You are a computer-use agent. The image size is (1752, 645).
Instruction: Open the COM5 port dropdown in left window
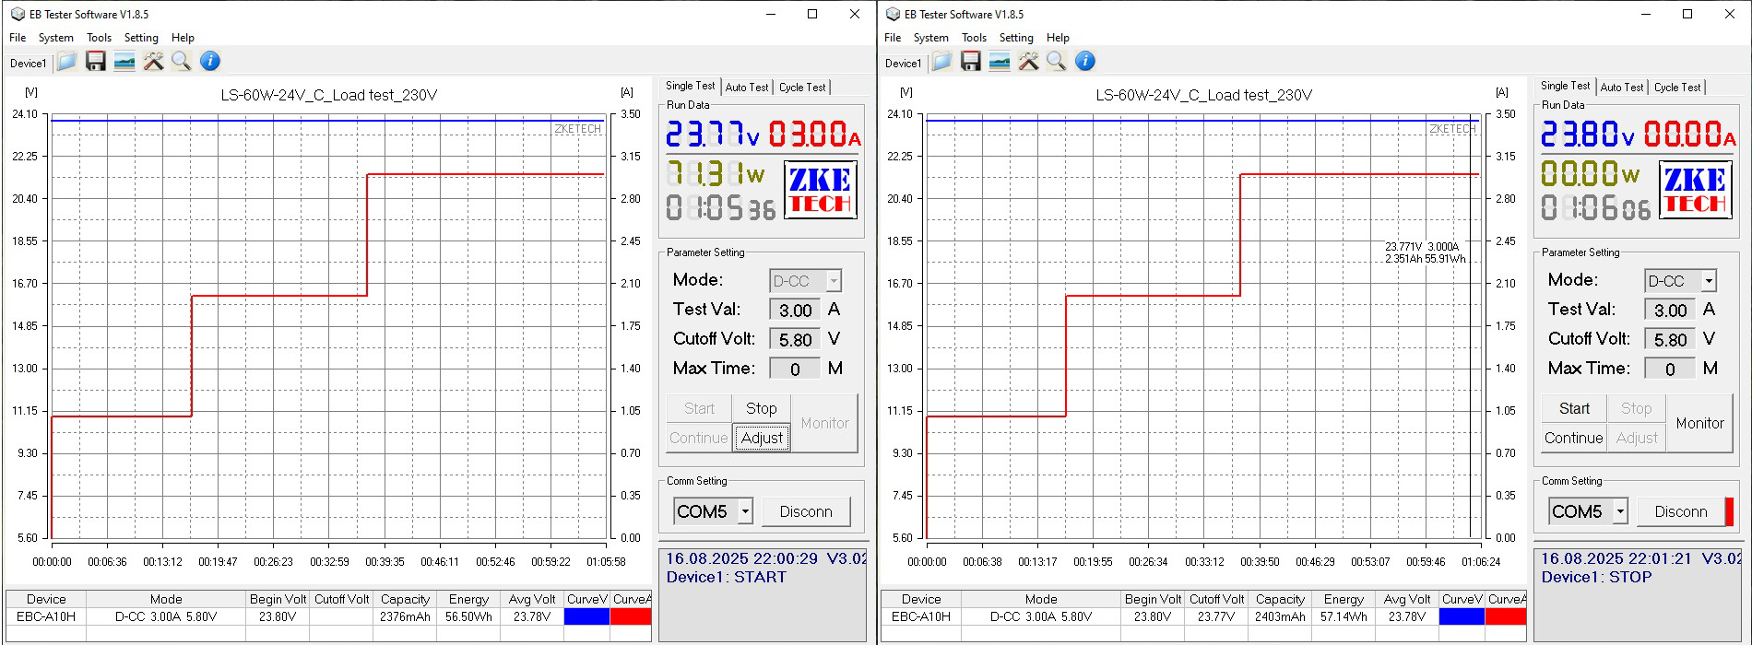tap(745, 511)
